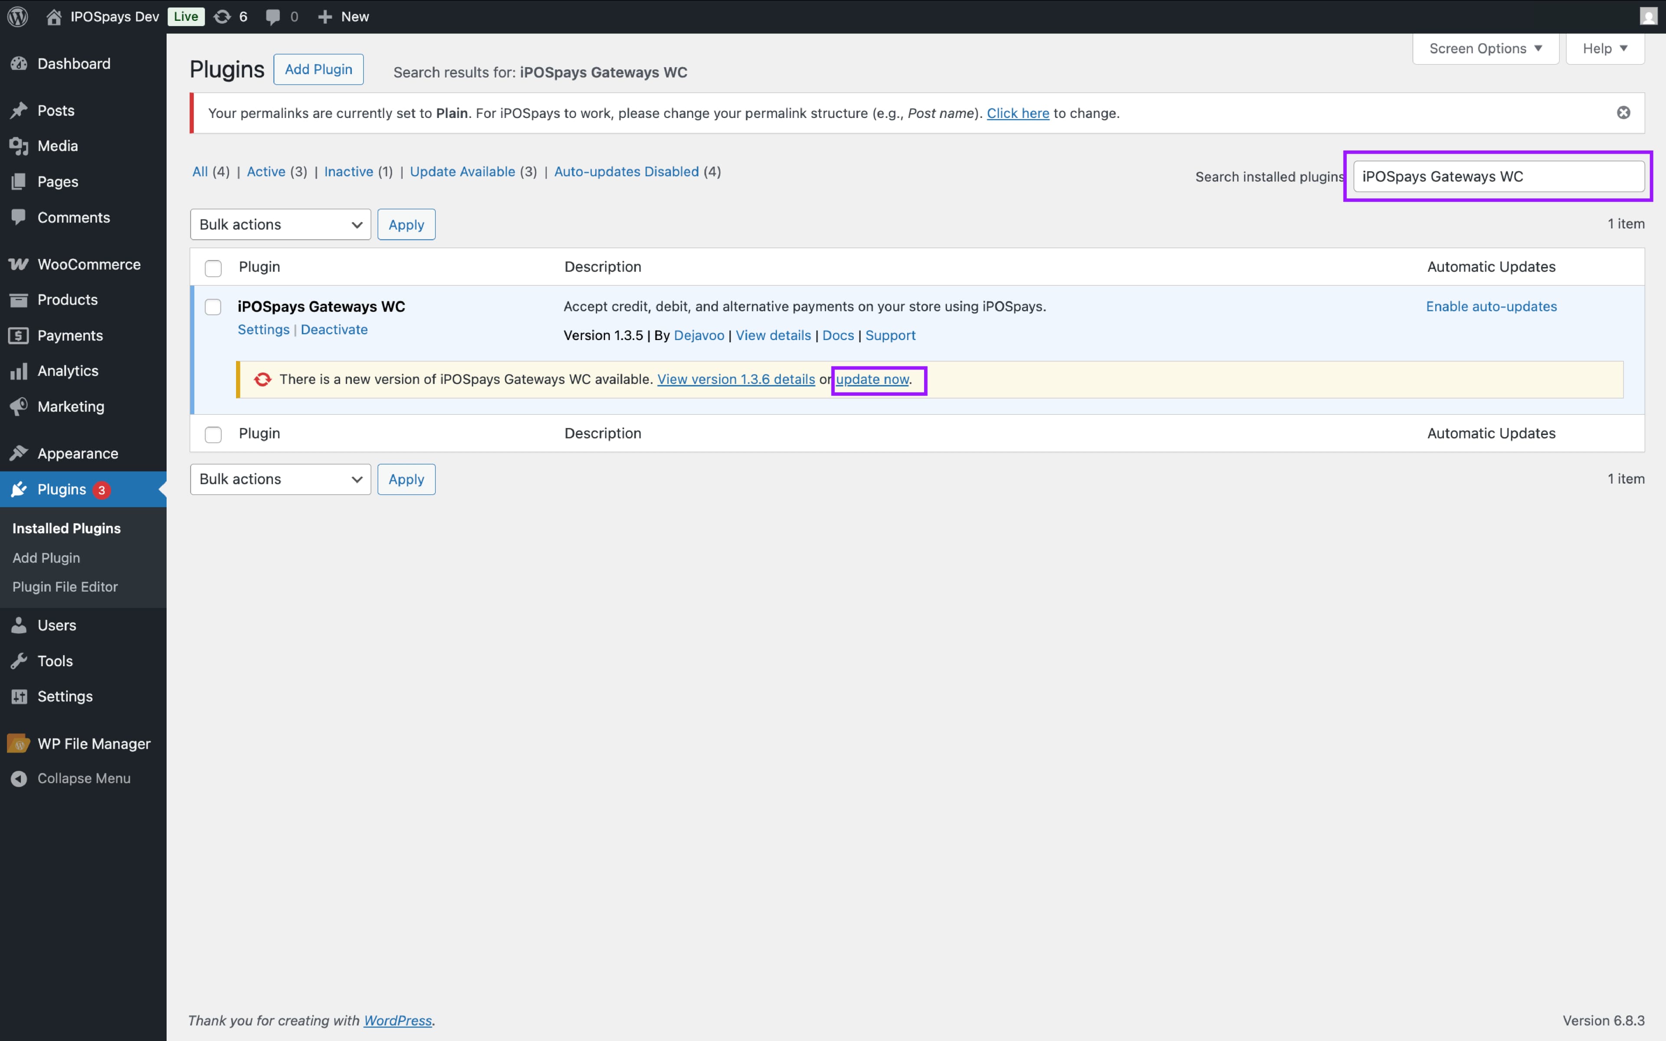Click the Add Plugin button
Image resolution: width=1666 pixels, height=1041 pixels.
coord(318,69)
